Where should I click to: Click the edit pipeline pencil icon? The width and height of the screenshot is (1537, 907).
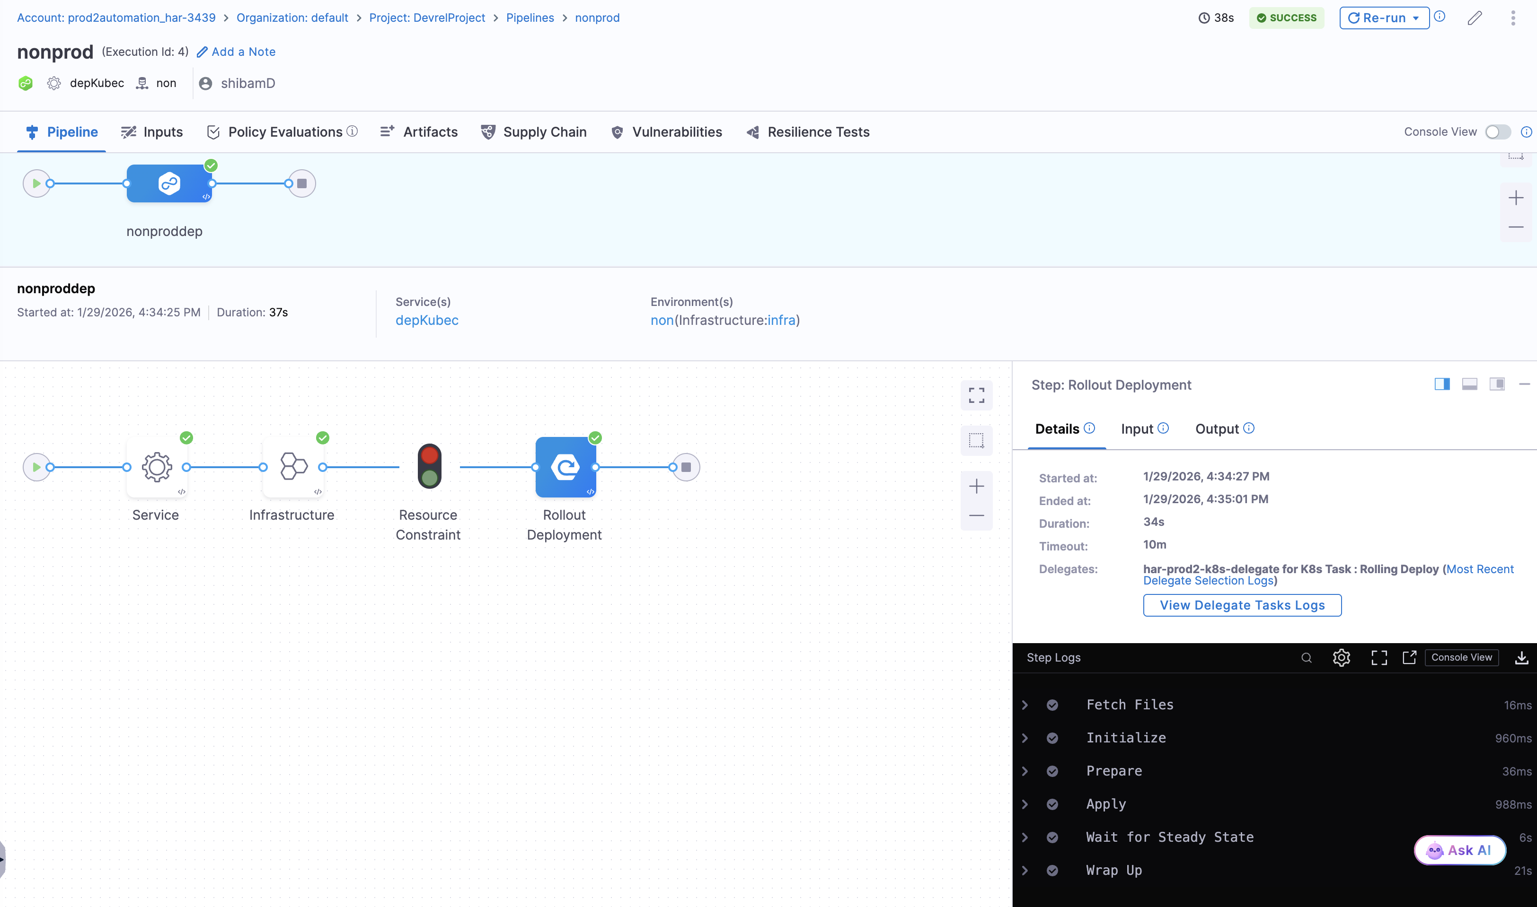click(x=1475, y=17)
